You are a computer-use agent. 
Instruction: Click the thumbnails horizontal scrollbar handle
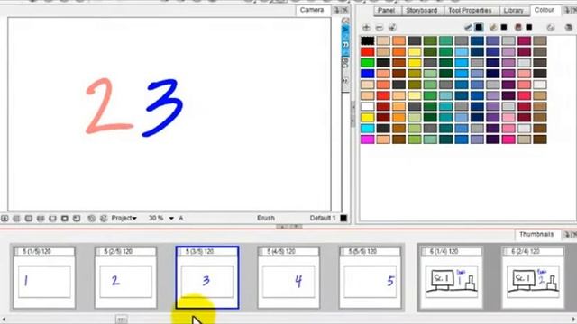coord(122,319)
